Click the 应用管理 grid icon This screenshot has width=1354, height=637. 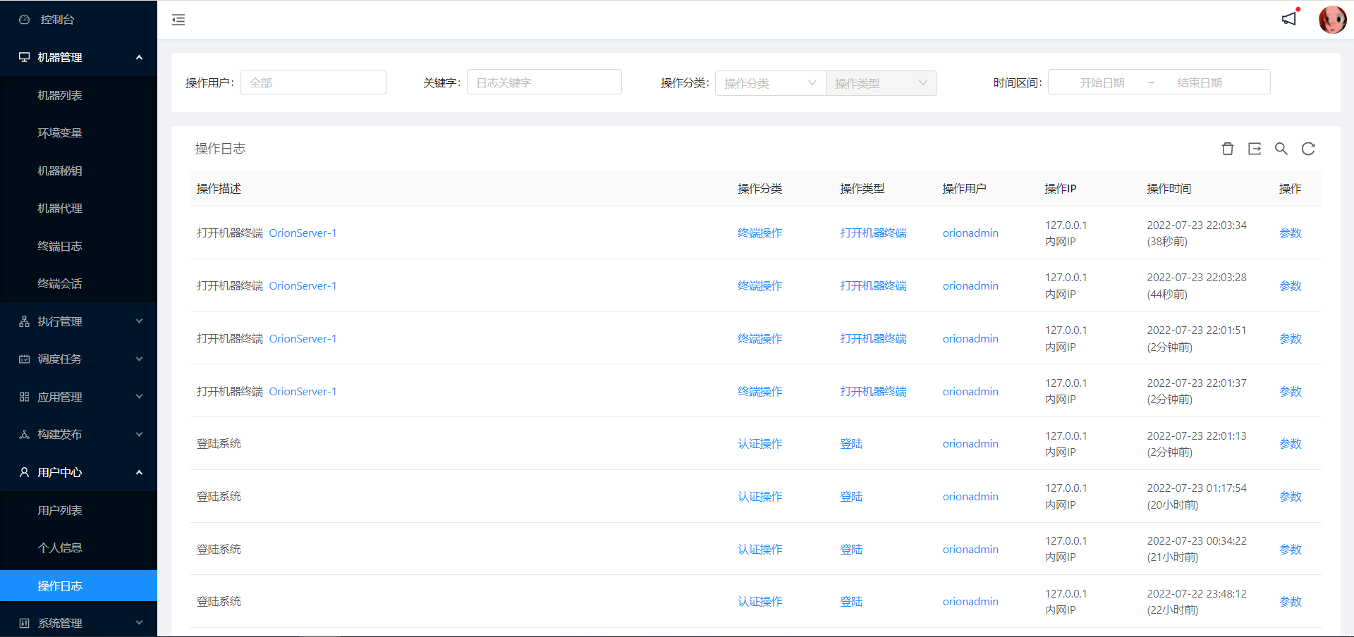click(25, 397)
